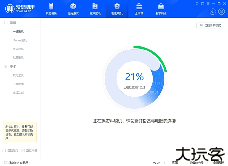The image size is (228, 166).
Task: Minimize the 爱思助手 window
Action: click(213, 3)
